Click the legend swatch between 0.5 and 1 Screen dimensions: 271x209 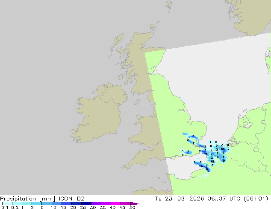[17, 203]
